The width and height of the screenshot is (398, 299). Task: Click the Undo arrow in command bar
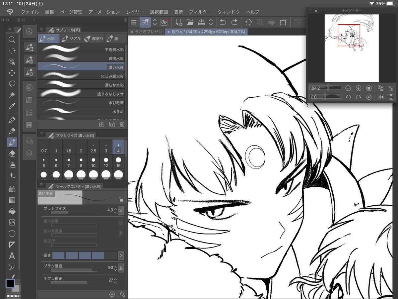(223, 22)
